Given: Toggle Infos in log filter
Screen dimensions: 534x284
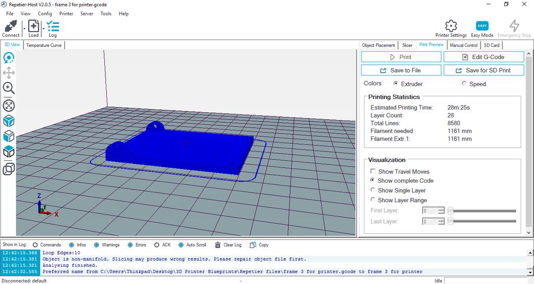Looking at the screenshot, I should [71, 245].
